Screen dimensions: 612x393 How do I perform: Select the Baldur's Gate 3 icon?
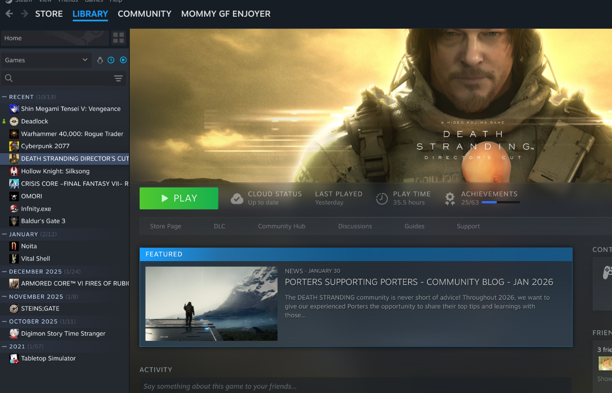[14, 221]
